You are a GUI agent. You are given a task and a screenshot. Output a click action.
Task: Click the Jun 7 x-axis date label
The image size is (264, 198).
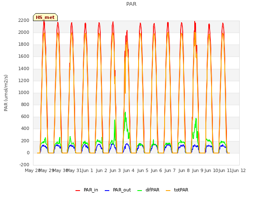click(x=170, y=171)
